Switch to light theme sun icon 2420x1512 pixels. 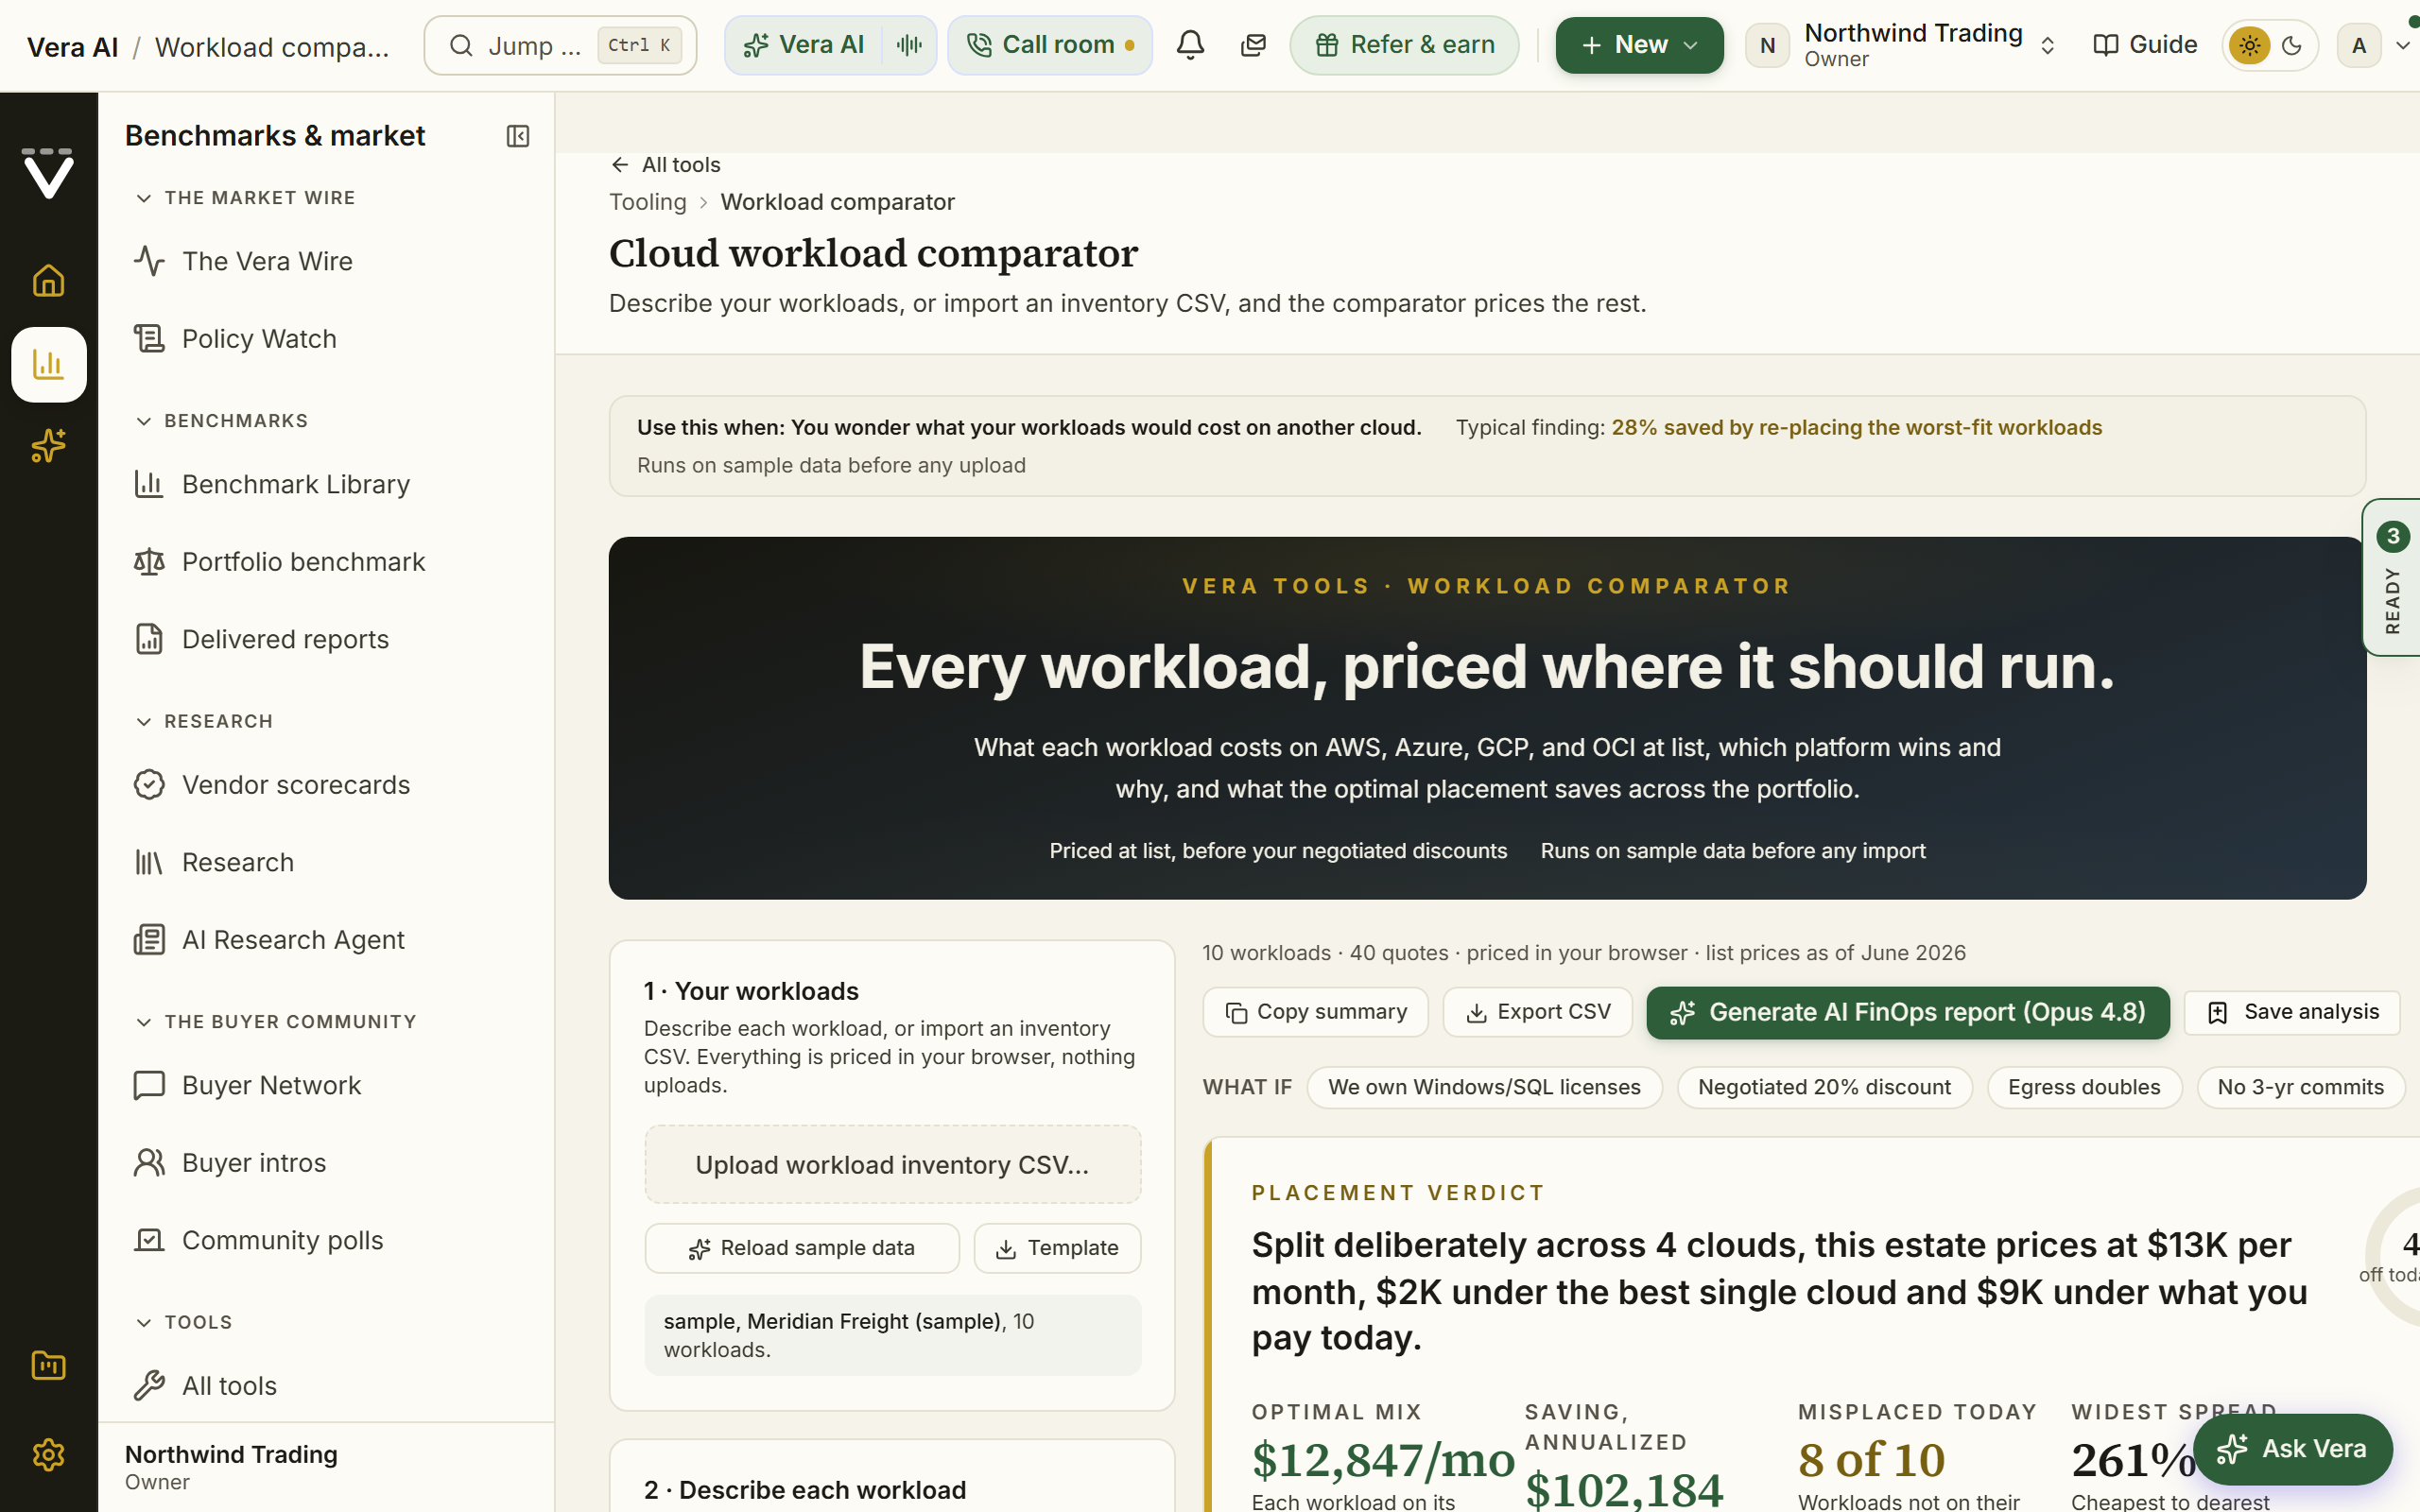pyautogui.click(x=2250, y=45)
